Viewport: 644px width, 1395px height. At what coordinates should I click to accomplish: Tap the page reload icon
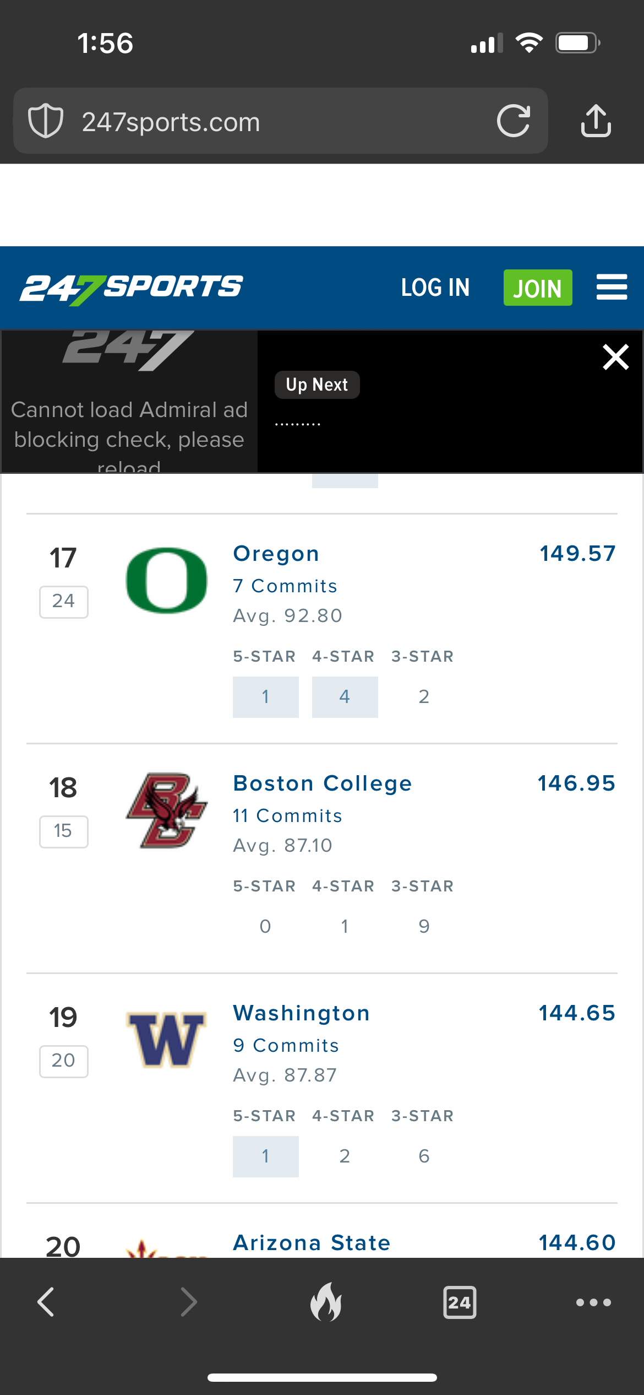(x=513, y=121)
